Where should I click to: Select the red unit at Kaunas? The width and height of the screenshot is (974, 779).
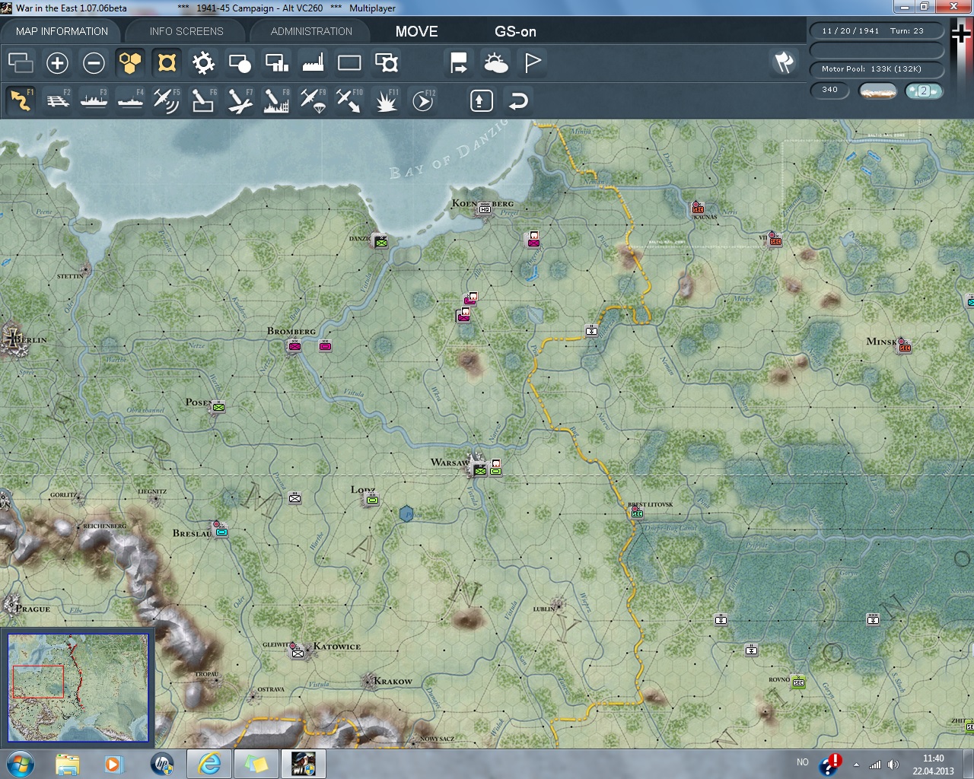click(x=698, y=208)
